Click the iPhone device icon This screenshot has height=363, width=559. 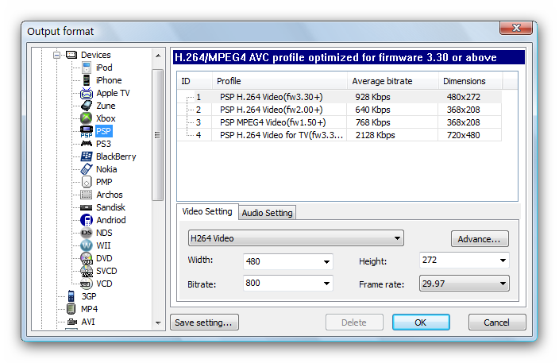(x=87, y=80)
